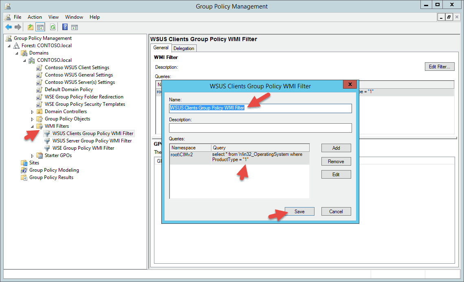Image resolution: width=464 pixels, height=282 pixels.
Task: Click the Query column header in dialog
Action: (260, 148)
